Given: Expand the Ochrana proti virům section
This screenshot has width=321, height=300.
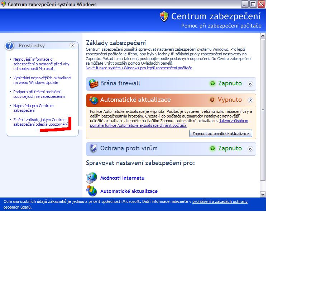Looking at the screenshot, I should [x=250, y=149].
